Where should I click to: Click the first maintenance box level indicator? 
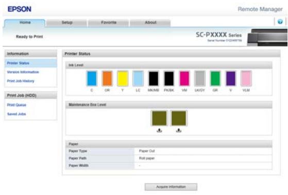click(x=159, y=118)
